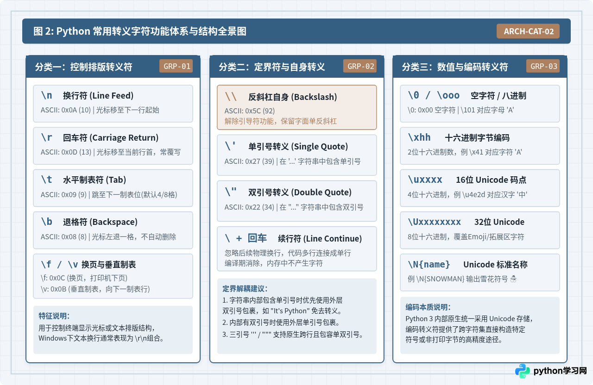The width and height of the screenshot is (593, 385).
Task: Click the \uxxxx 16位 Unicode 码点 card
Action: 480,188
